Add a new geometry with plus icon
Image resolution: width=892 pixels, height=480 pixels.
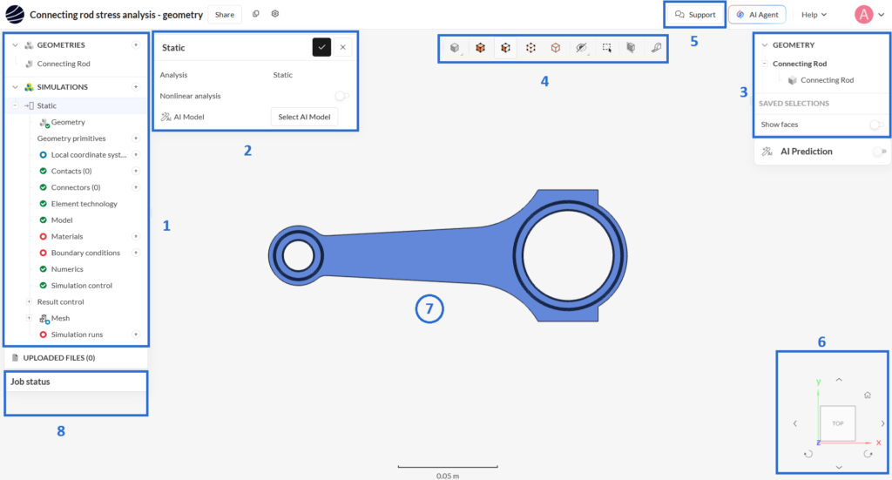[x=136, y=45]
